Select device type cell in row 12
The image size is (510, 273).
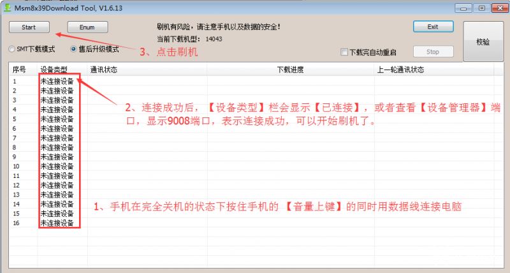57,185
